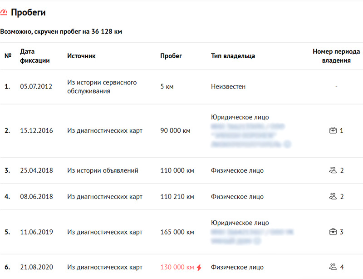
Task: Click the Пробеги section heading
Action: [x=28, y=13]
